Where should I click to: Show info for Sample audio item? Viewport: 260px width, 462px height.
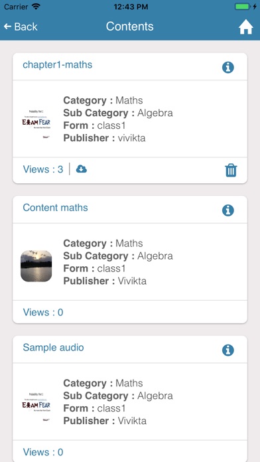tap(228, 350)
